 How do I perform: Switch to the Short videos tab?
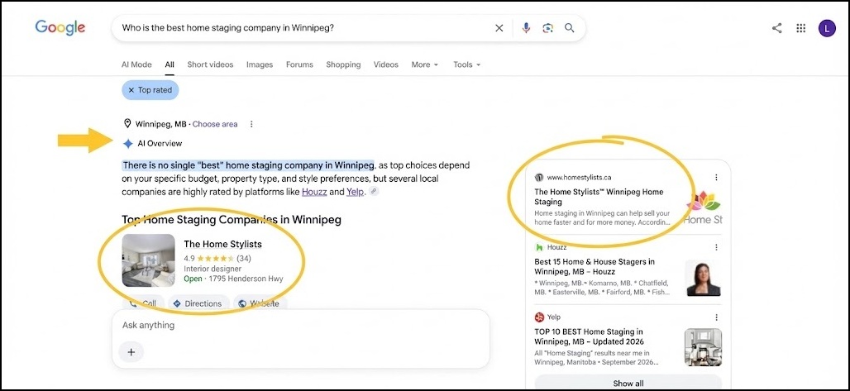pyautogui.click(x=210, y=64)
